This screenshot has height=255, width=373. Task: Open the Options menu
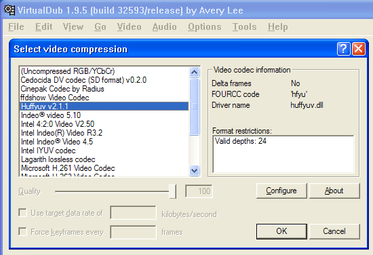[x=205, y=26]
